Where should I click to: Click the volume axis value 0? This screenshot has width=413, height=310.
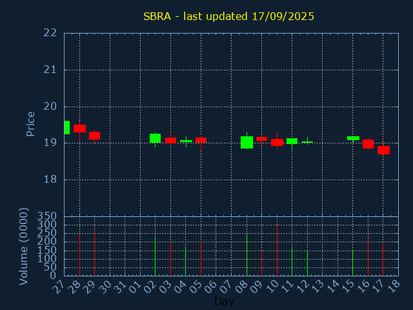coord(53,276)
